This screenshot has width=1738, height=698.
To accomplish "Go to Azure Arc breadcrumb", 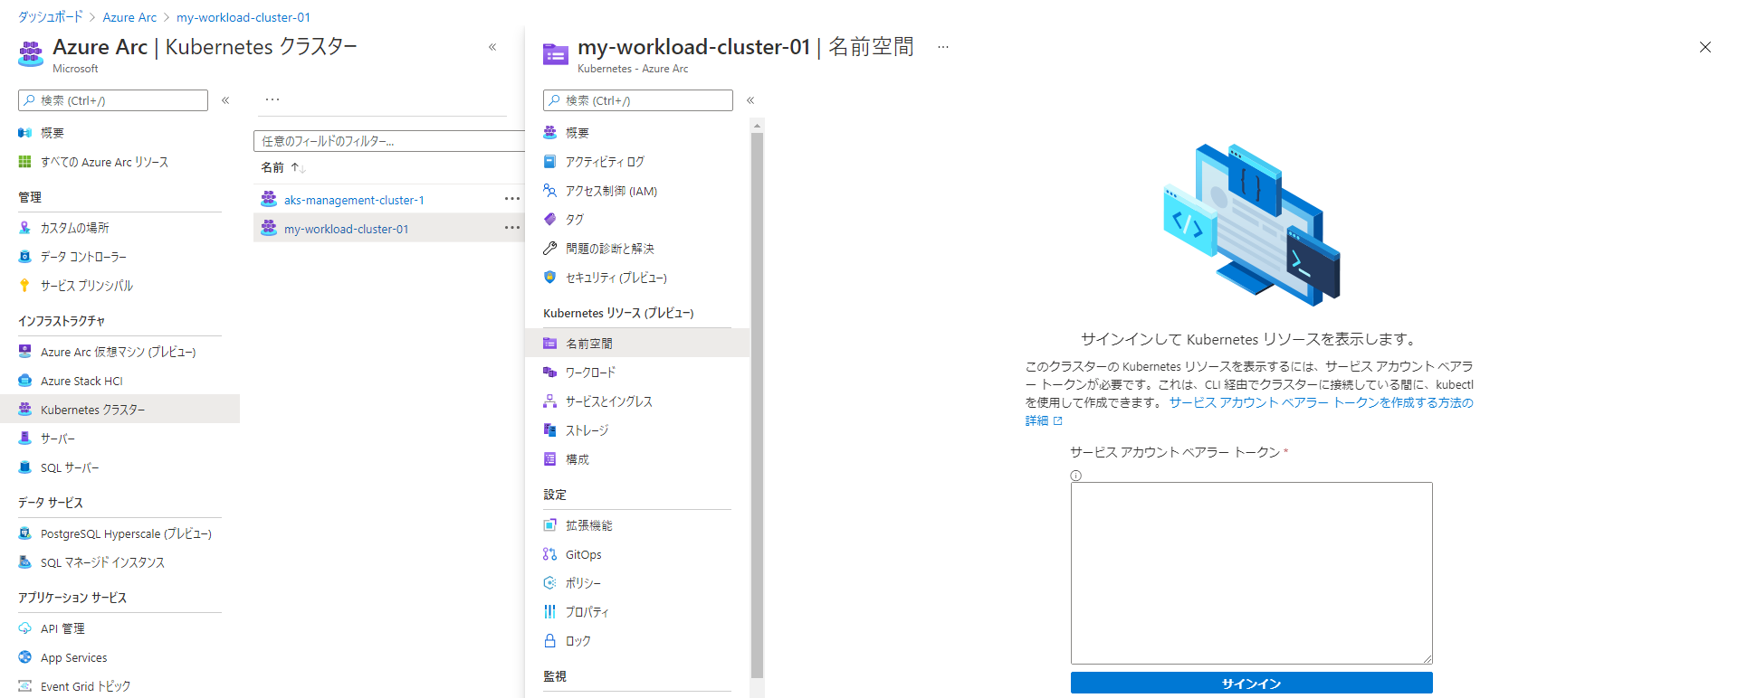I will pos(129,17).
